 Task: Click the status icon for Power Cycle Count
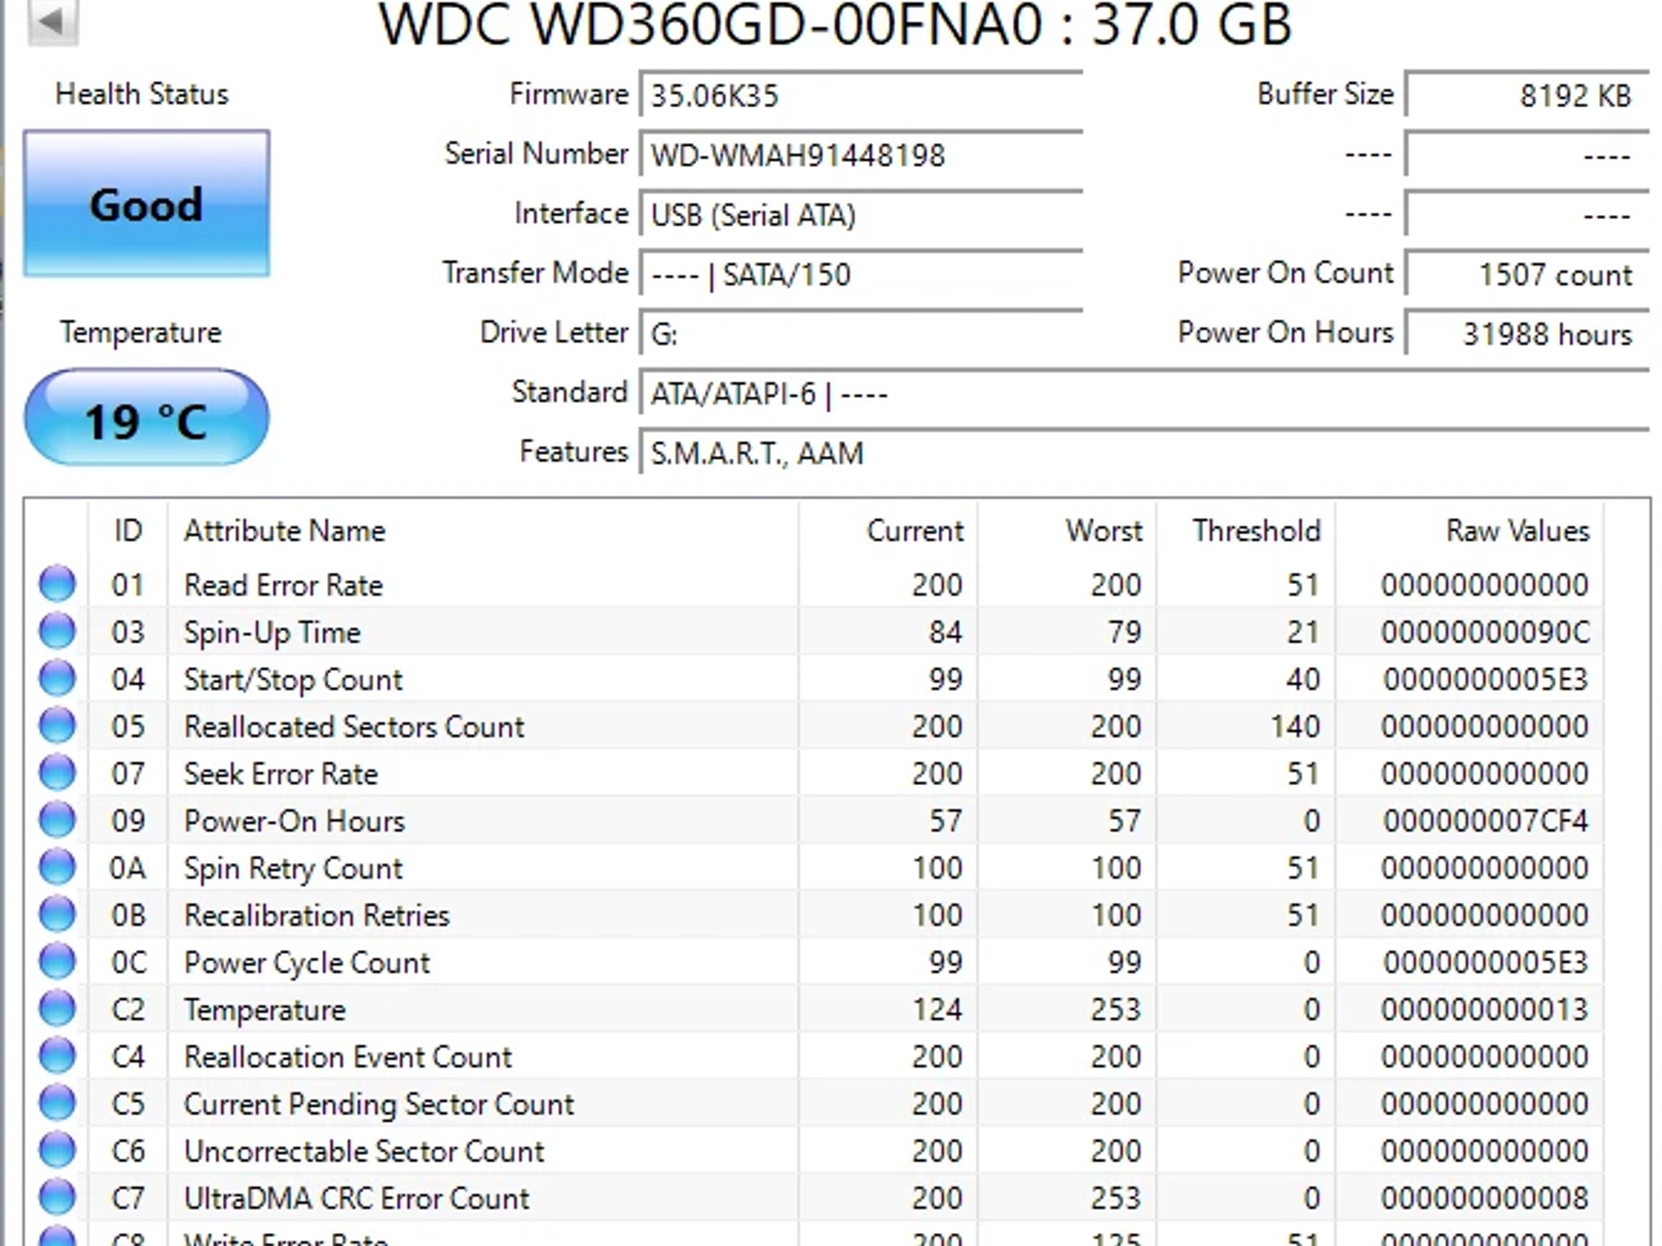(x=58, y=960)
